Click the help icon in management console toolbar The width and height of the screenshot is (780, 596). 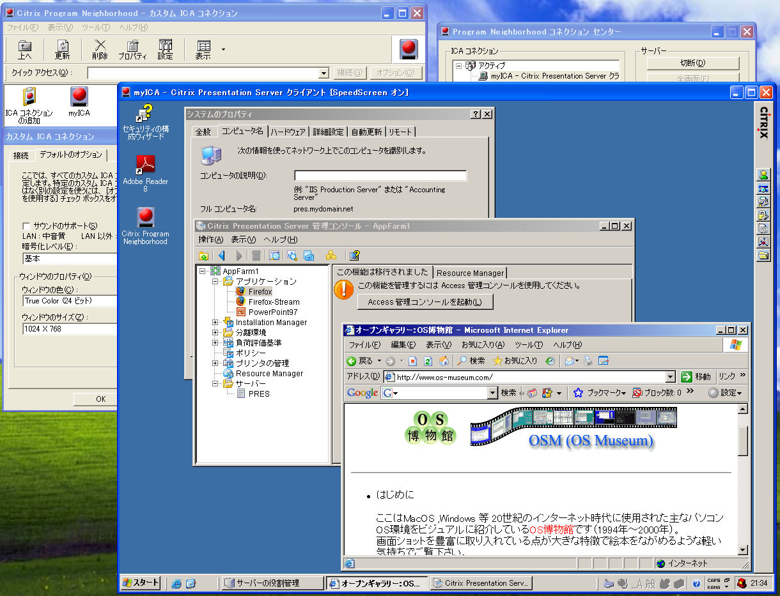click(354, 256)
